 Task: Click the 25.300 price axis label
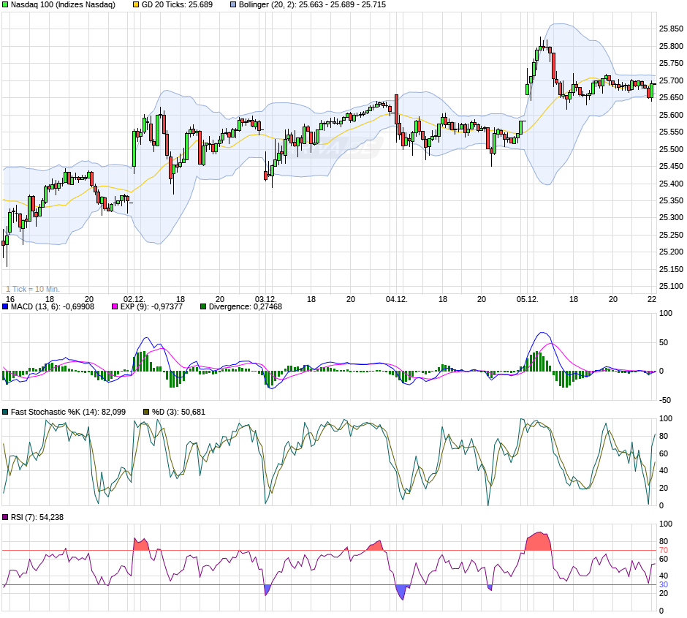pyautogui.click(x=671, y=217)
